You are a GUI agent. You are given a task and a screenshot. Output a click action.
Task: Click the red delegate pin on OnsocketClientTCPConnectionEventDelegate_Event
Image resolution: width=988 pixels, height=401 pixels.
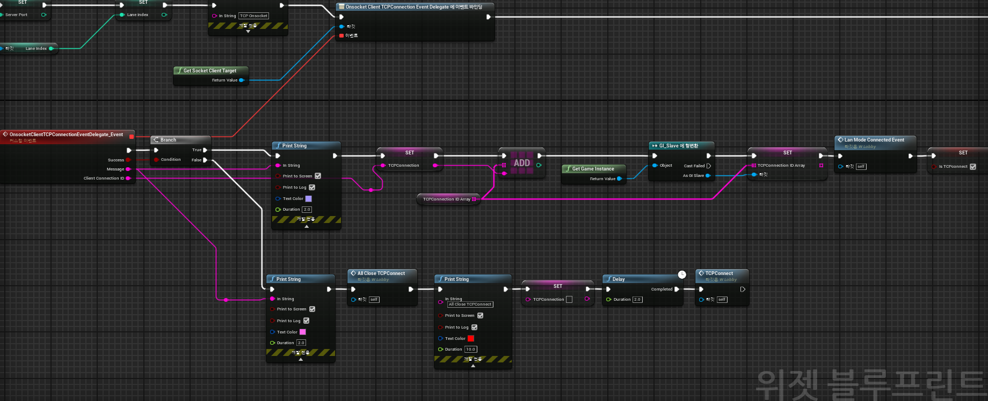(x=132, y=136)
